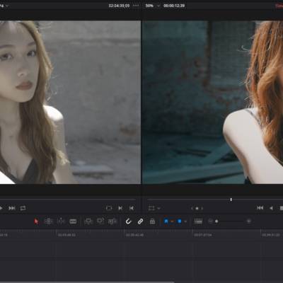The height and width of the screenshot is (283, 283).
Task: Open the source clip name dropdown
Action: pos(7,6)
